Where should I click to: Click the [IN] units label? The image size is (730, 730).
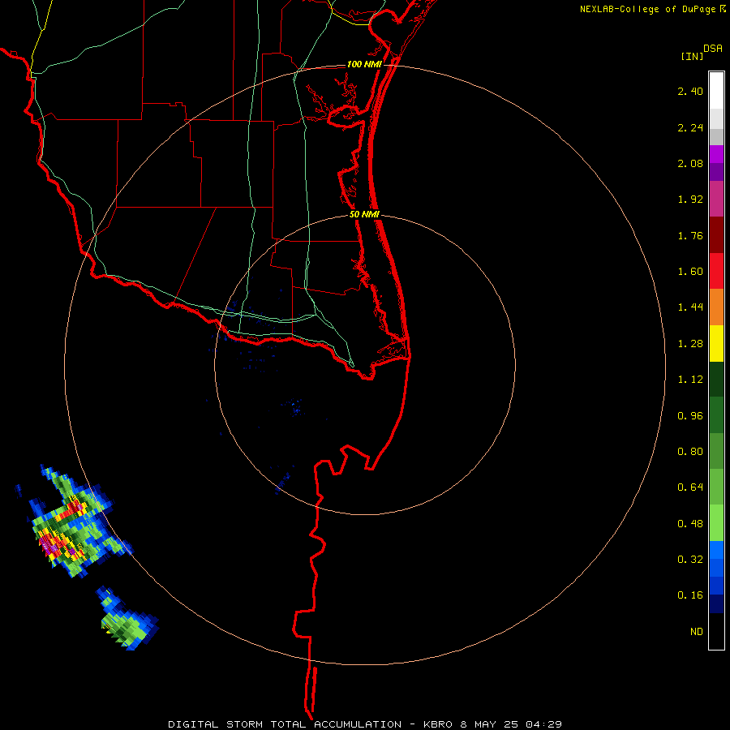tap(693, 56)
